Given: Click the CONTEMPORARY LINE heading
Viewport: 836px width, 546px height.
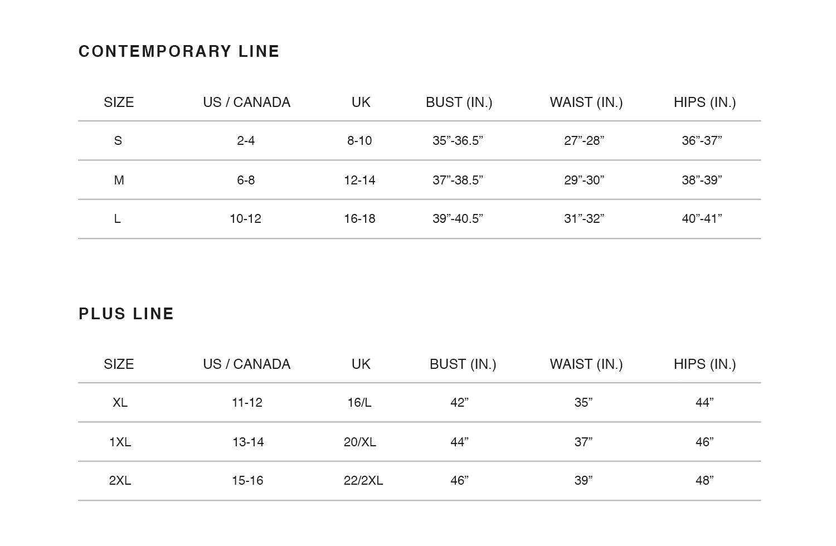Looking at the screenshot, I should point(179,51).
